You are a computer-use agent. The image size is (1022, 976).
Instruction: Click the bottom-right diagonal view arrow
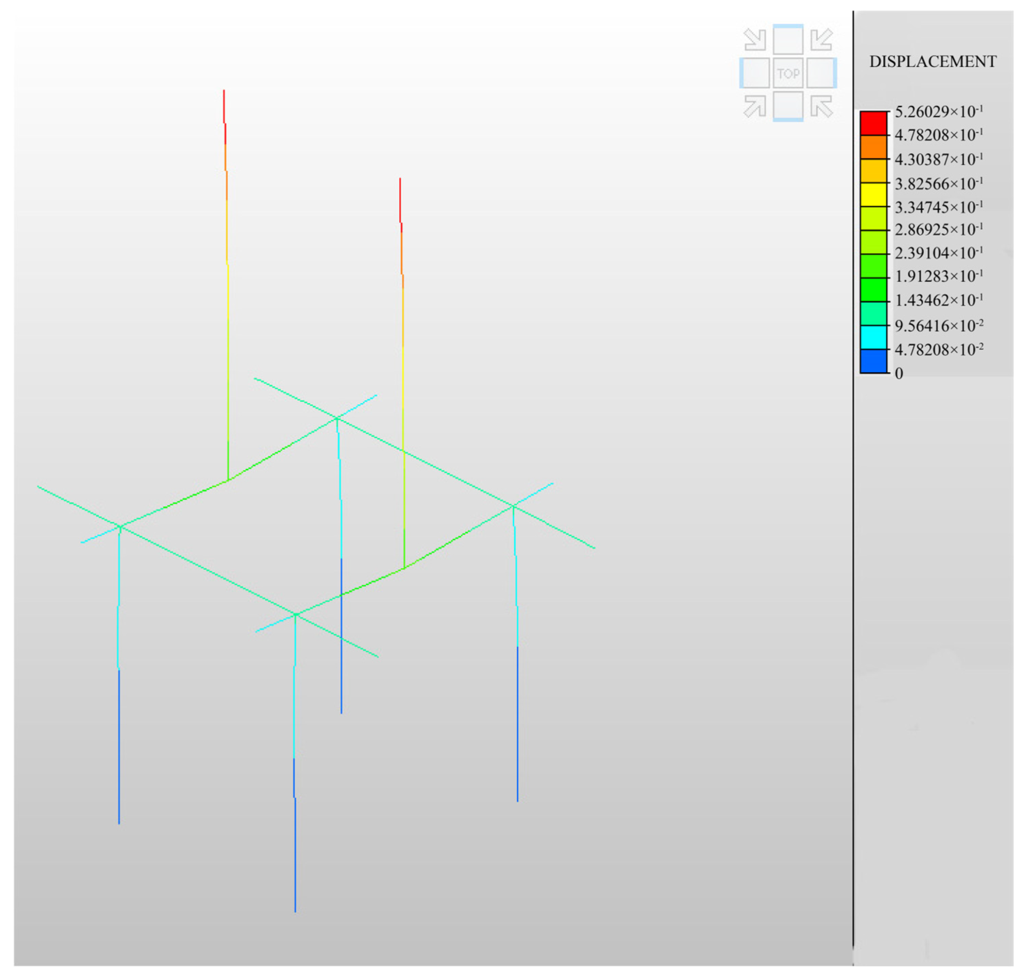pyautogui.click(x=821, y=106)
